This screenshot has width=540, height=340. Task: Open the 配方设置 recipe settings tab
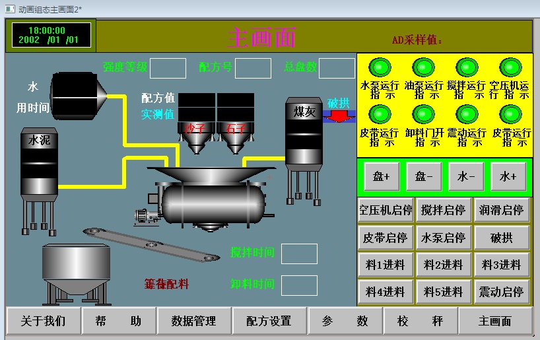coord(269,321)
